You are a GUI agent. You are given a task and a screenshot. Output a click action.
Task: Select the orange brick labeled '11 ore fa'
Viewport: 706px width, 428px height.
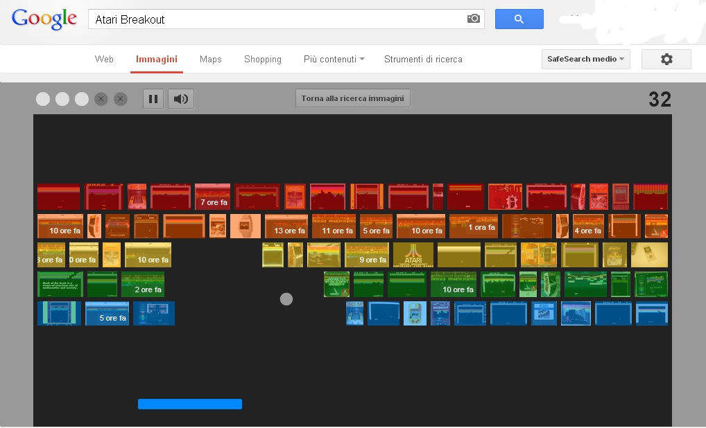334,226
